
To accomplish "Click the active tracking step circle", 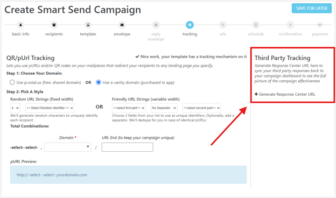I will tap(190, 25).
